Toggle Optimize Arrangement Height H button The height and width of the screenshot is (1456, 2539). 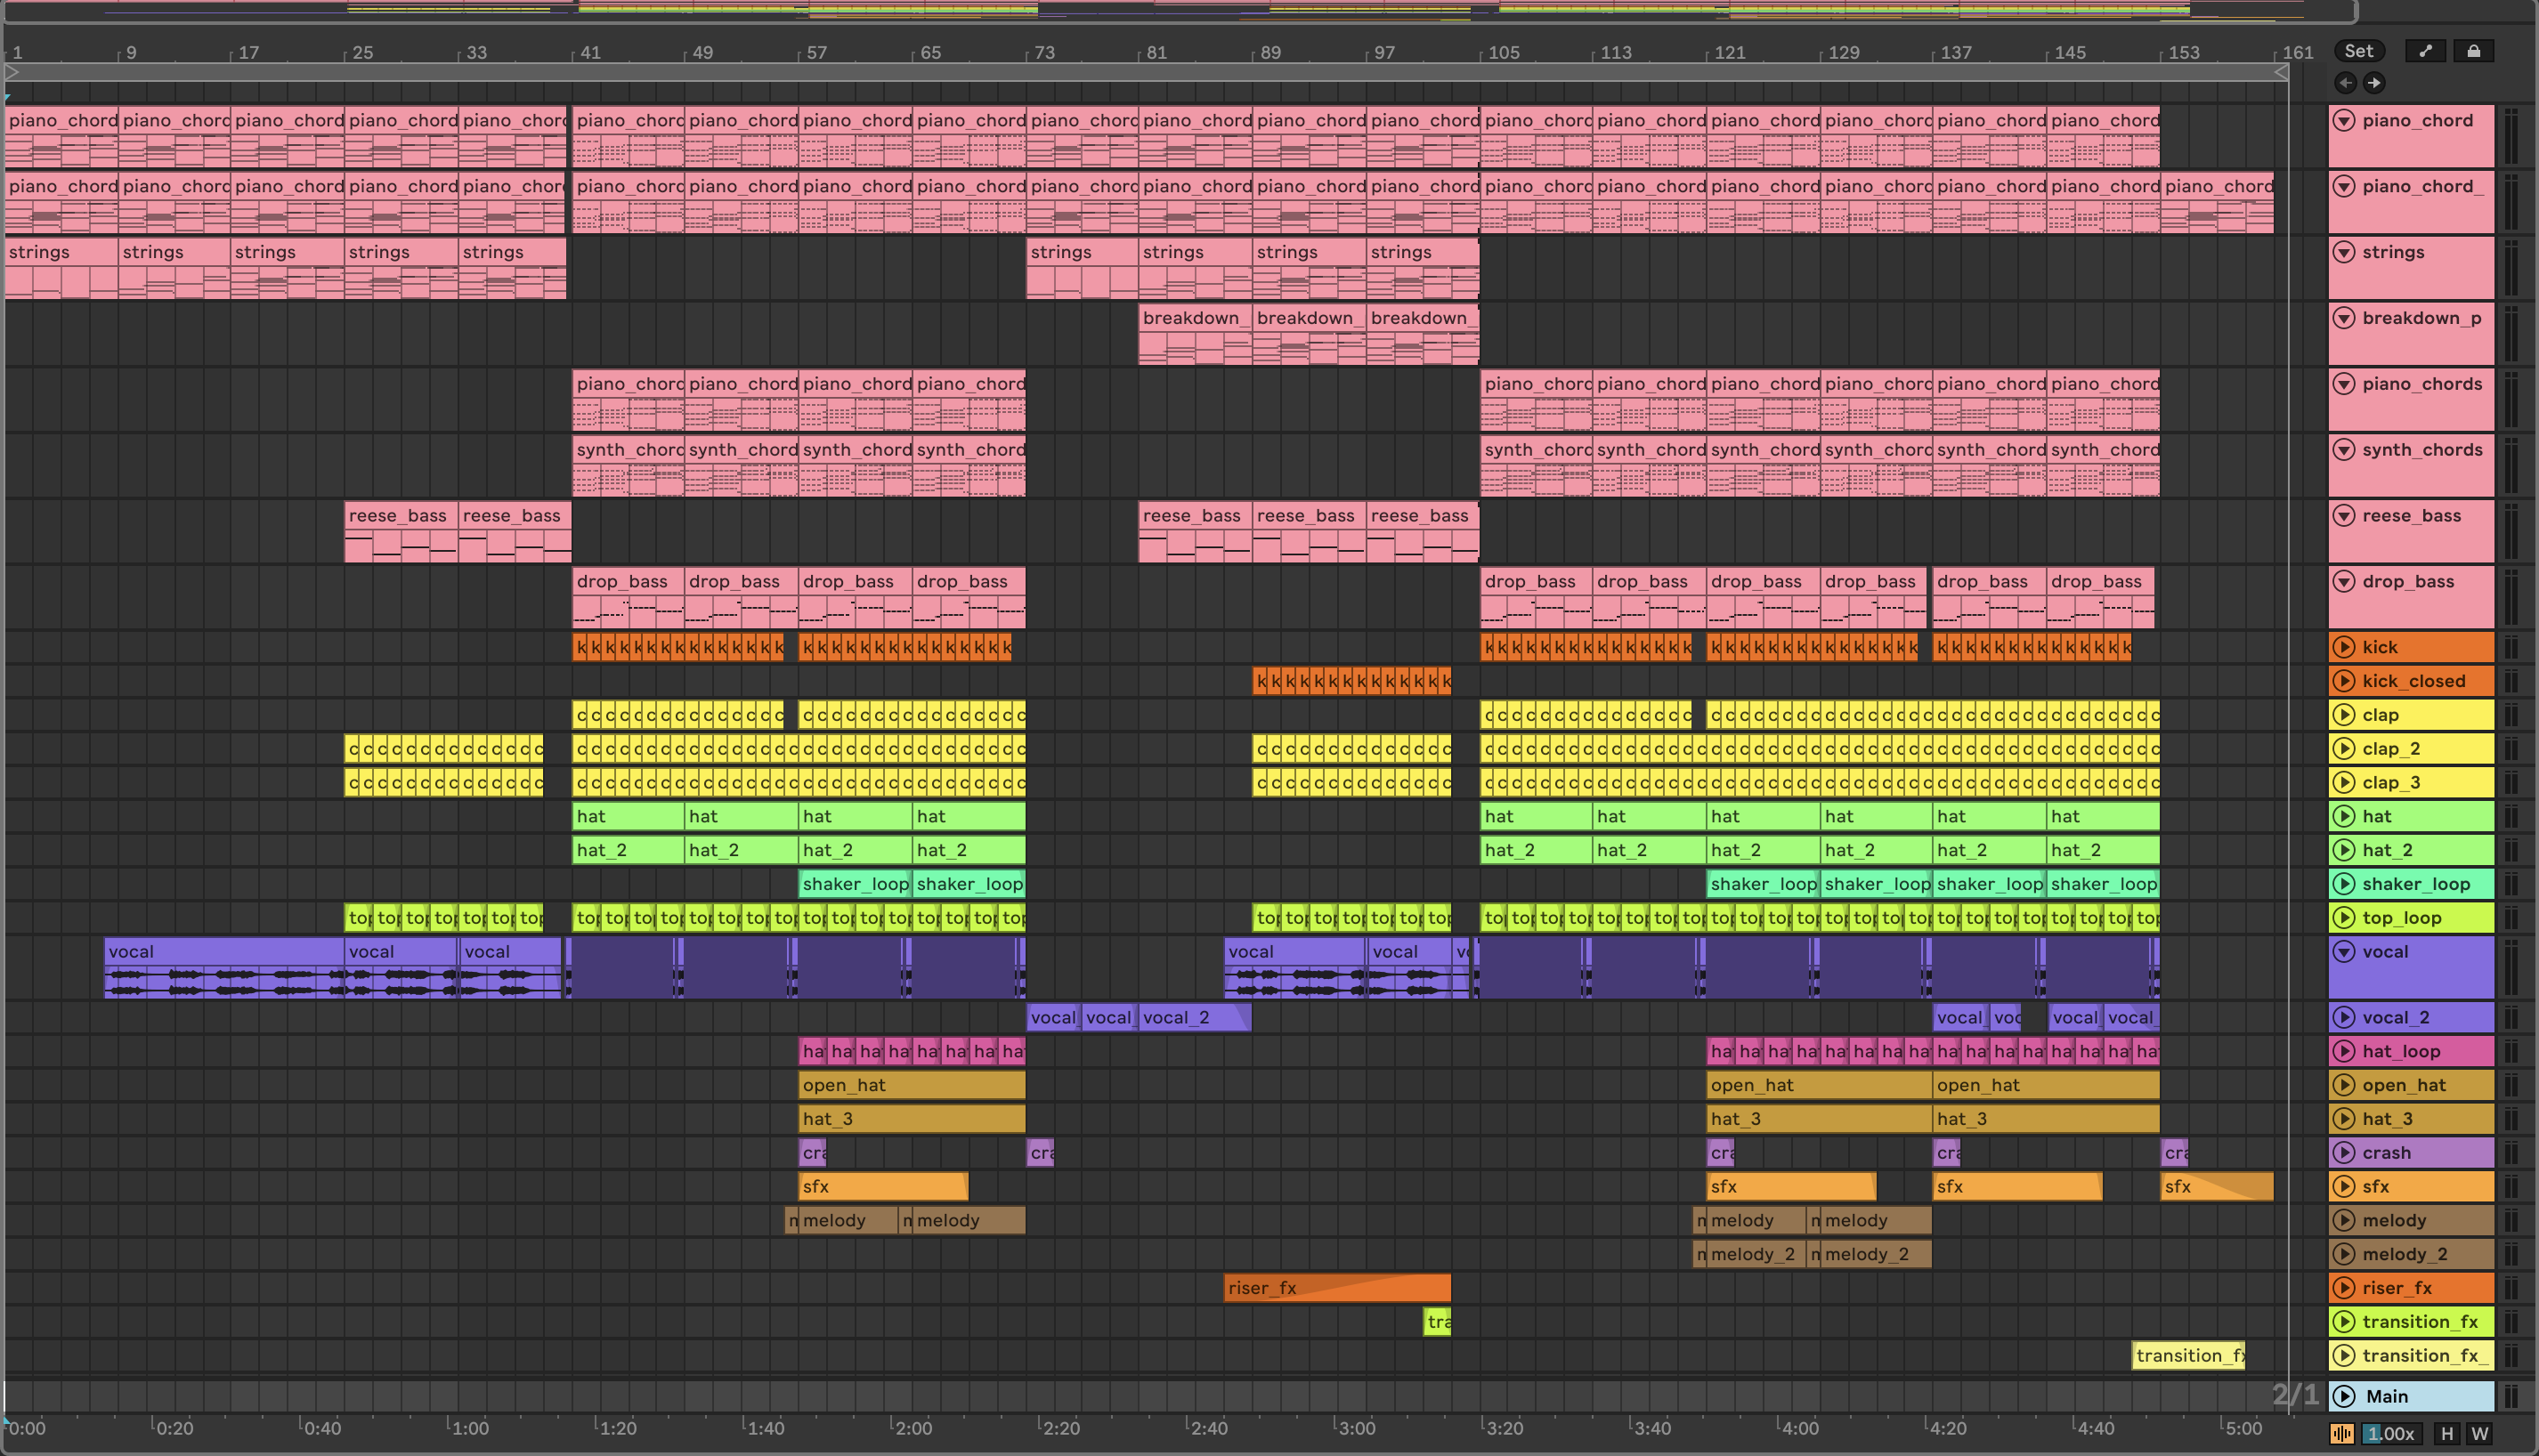(x=2447, y=1433)
